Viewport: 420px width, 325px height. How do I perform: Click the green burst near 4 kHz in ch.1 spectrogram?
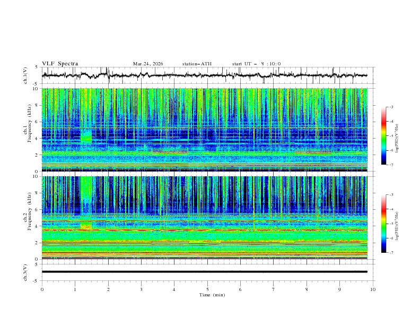click(x=86, y=136)
